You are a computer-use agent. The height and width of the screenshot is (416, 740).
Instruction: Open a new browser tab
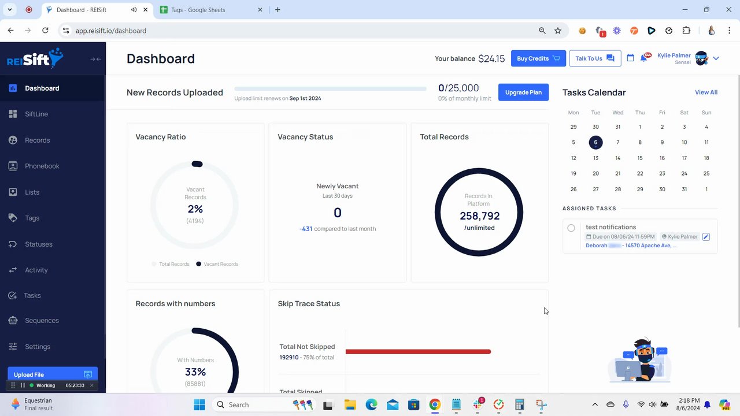[277, 10]
